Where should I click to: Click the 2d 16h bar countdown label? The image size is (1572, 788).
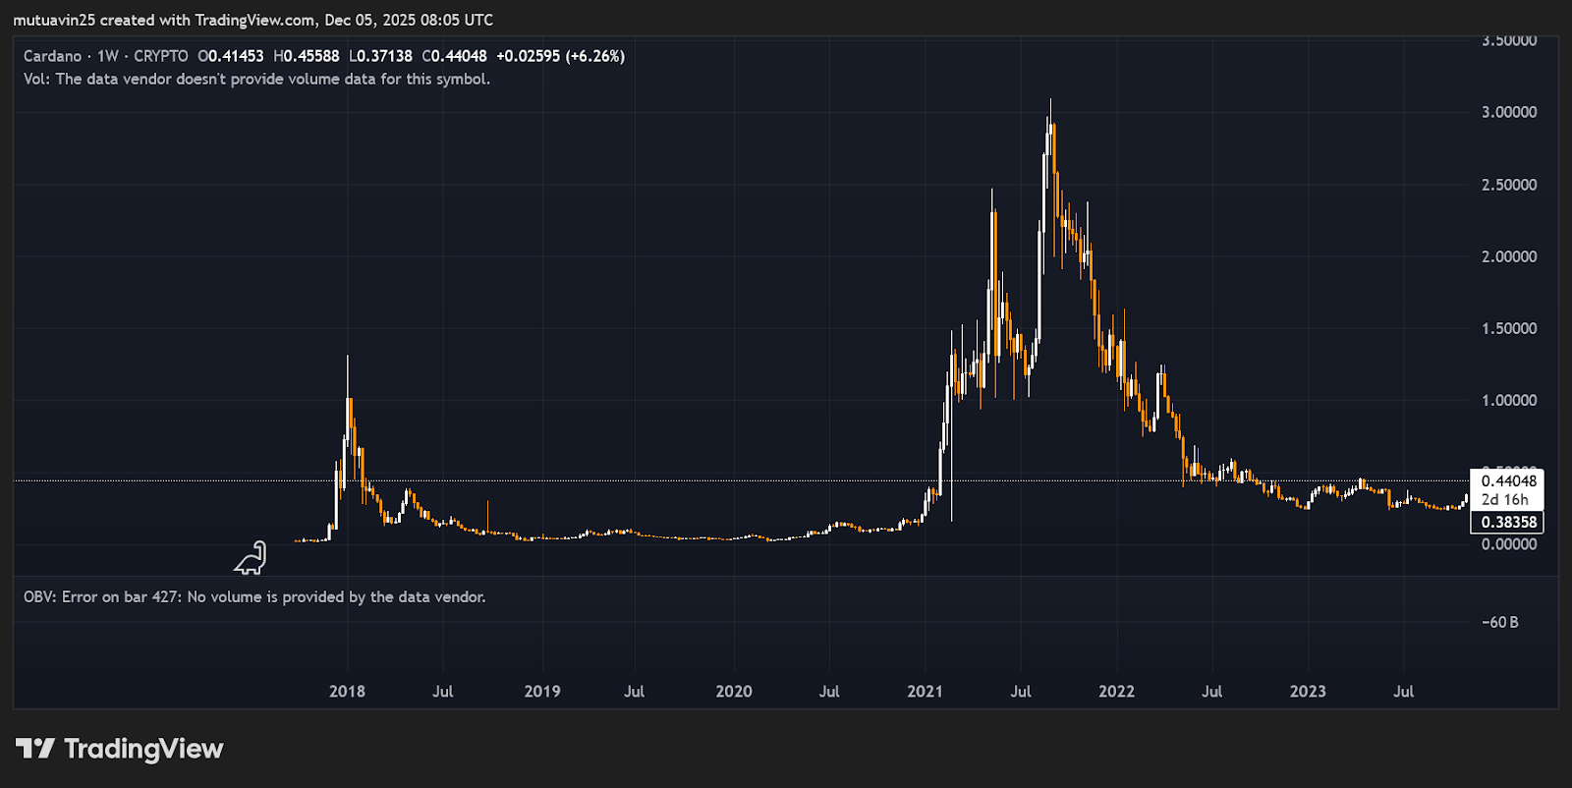1504,499
